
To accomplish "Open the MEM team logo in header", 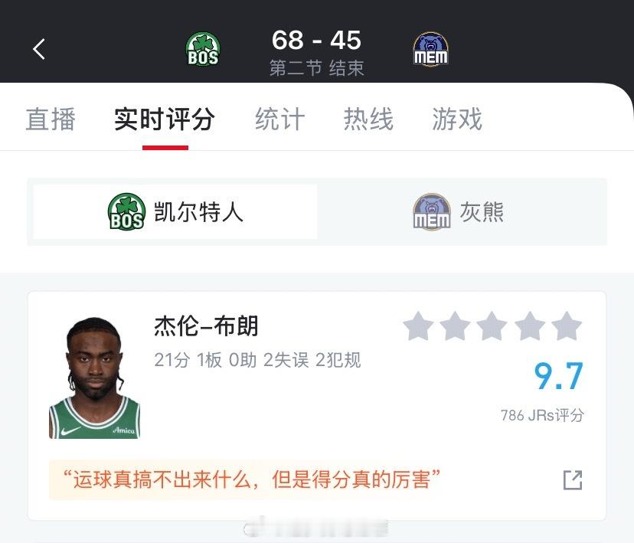I will (431, 49).
